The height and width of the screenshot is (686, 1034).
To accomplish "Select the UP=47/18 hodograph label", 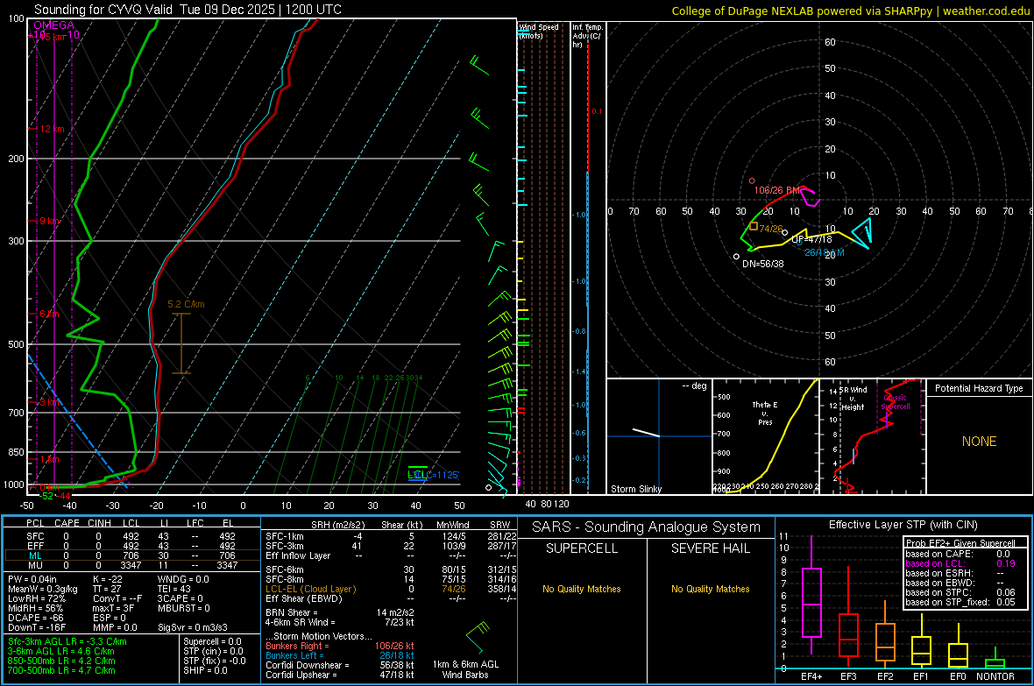I will [811, 239].
